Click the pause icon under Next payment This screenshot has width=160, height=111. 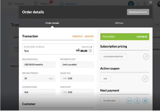(137, 101)
